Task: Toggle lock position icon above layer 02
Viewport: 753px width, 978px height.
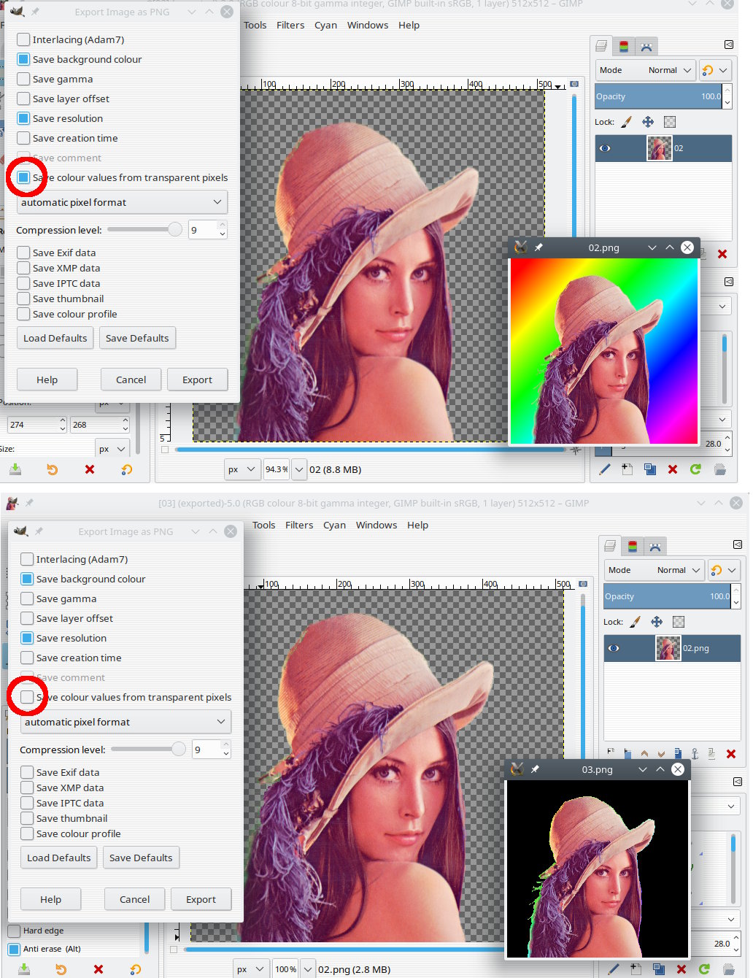Action: (648, 122)
